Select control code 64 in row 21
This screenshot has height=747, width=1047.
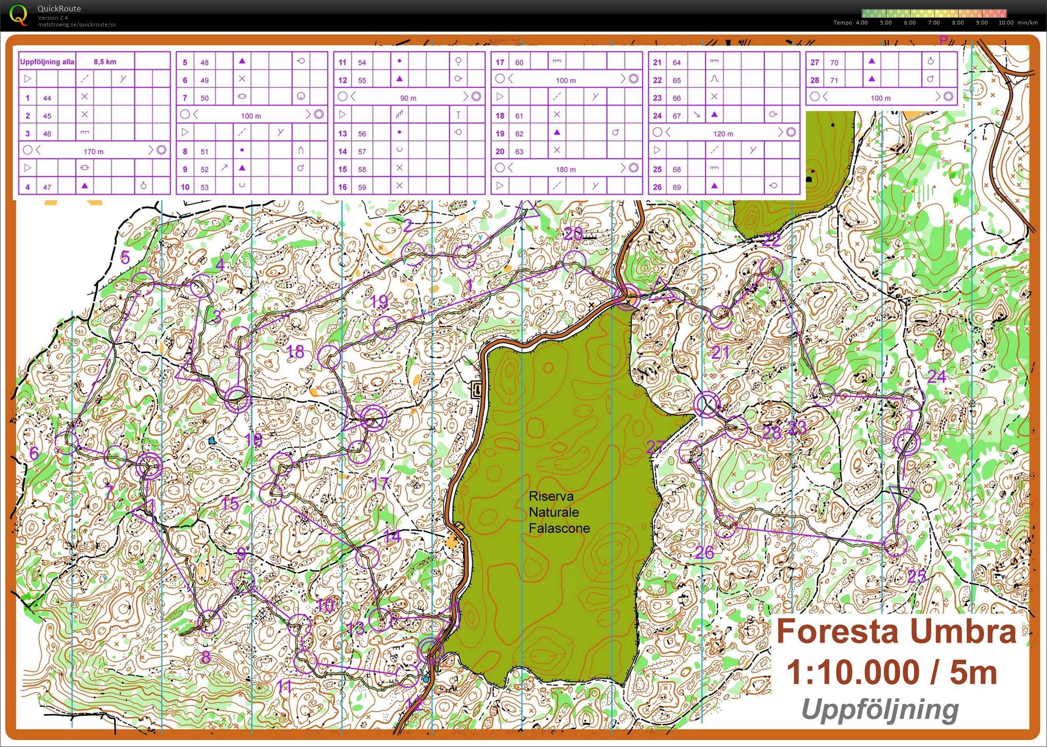pyautogui.click(x=677, y=62)
